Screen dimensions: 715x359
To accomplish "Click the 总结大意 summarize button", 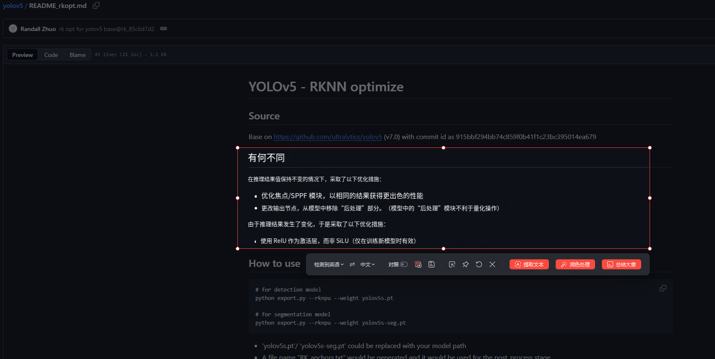I will tap(621, 264).
